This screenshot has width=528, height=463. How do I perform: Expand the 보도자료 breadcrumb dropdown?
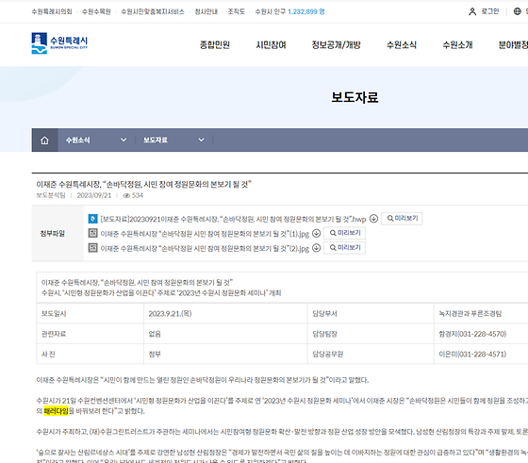click(201, 140)
